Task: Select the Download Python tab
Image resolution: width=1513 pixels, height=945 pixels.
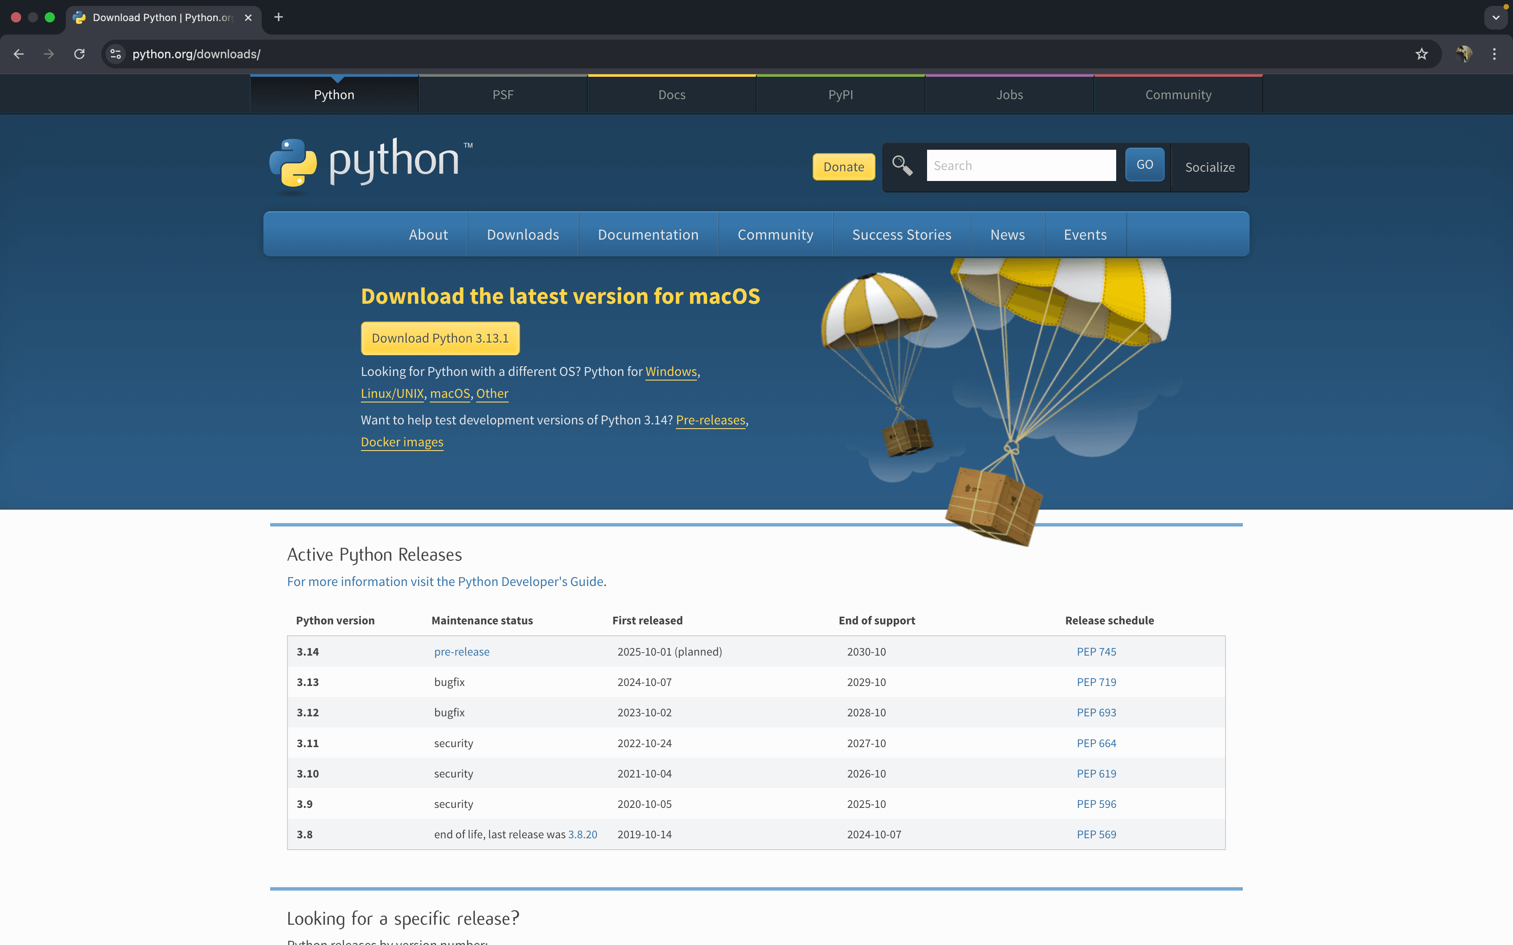Action: coord(164,17)
